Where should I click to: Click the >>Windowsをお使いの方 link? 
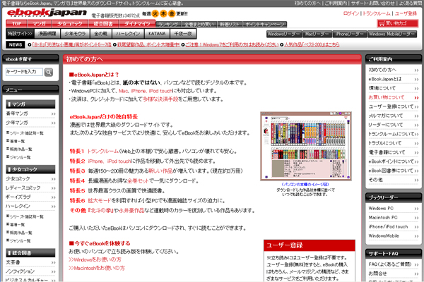click(95, 259)
